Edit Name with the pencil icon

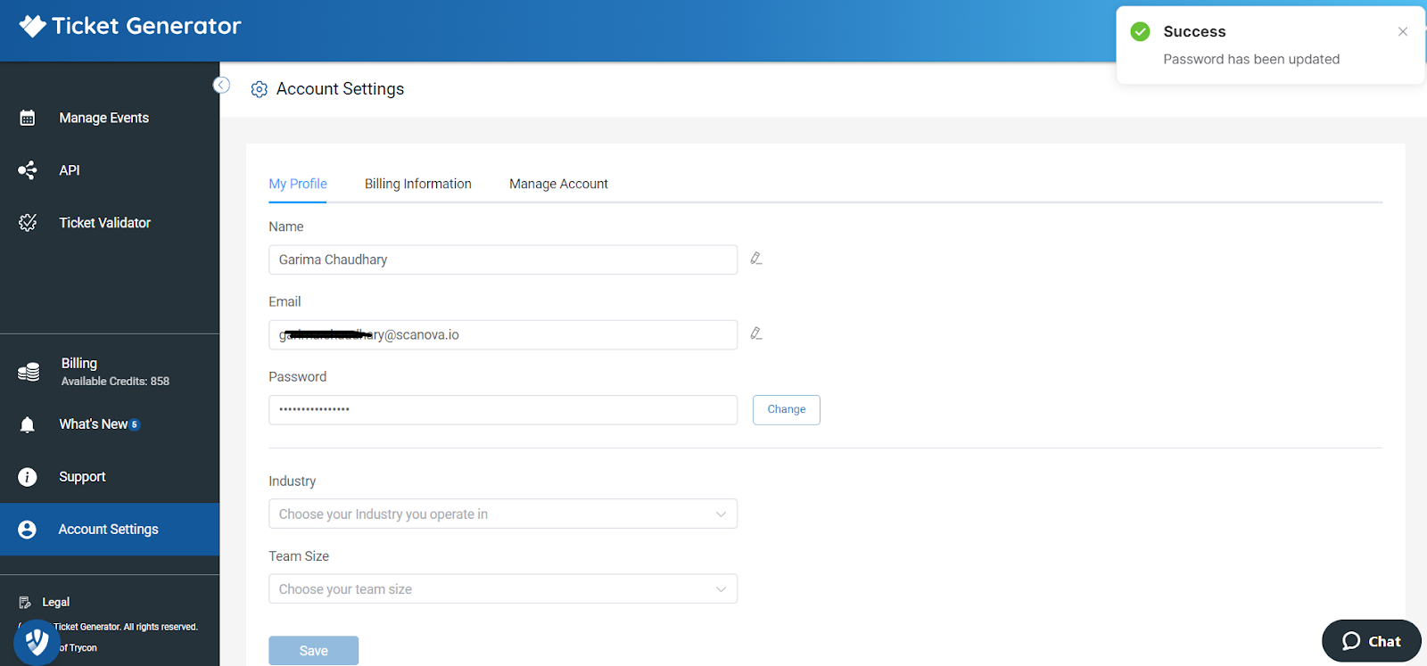point(756,259)
